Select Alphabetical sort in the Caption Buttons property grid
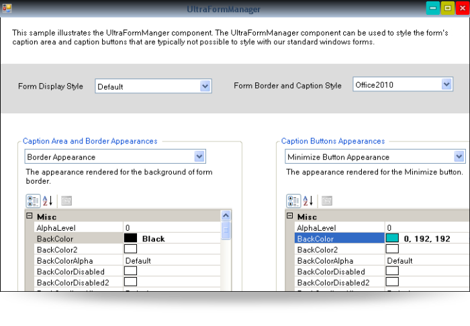The height and width of the screenshot is (326, 470). 308,201
